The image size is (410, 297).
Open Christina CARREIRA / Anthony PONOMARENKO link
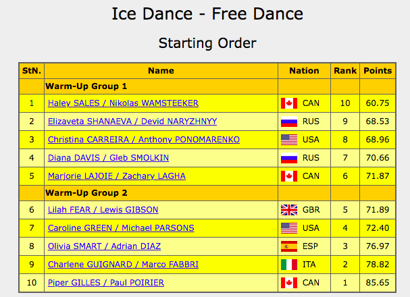click(x=144, y=140)
